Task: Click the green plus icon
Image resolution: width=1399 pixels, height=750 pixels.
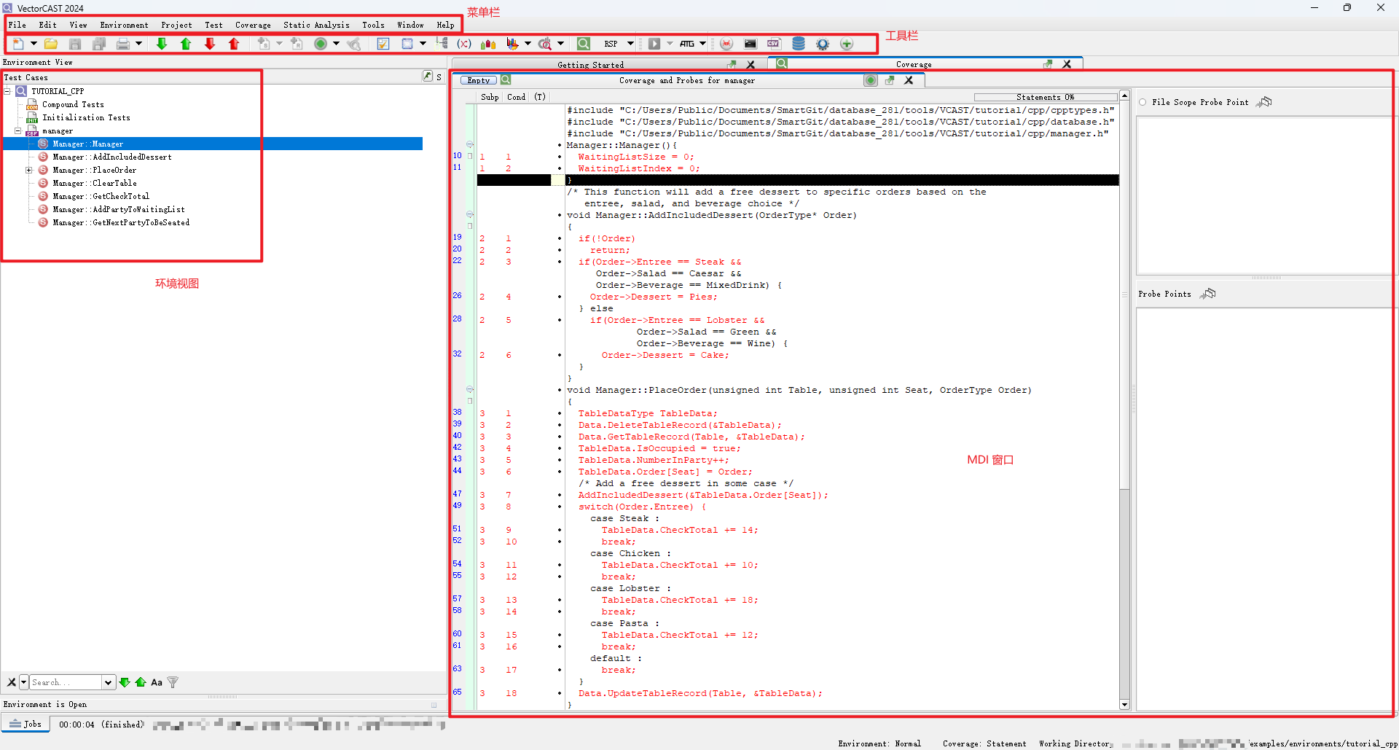Action: tap(847, 44)
